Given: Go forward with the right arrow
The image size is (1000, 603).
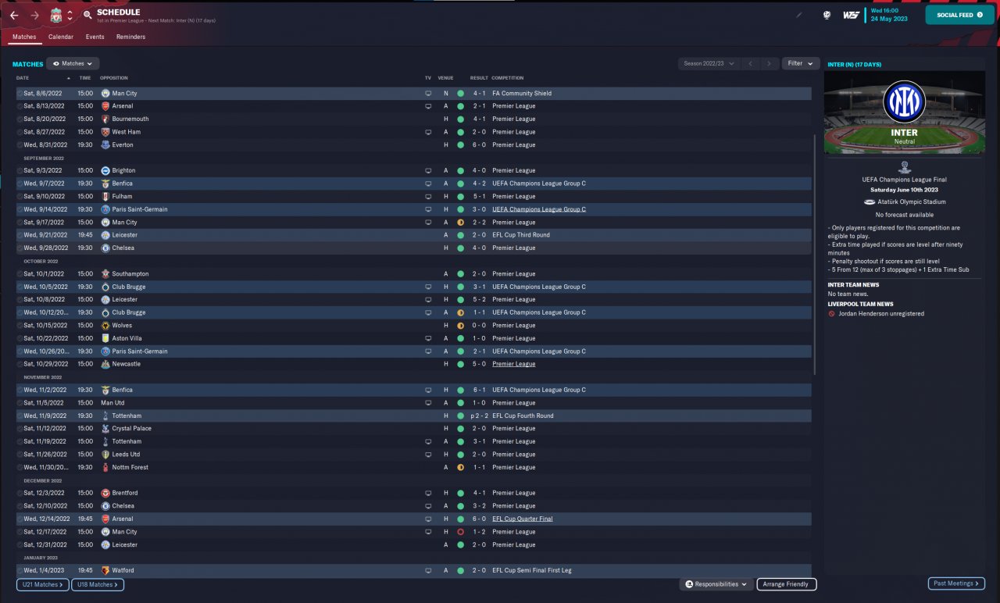Looking at the screenshot, I should tap(35, 16).
